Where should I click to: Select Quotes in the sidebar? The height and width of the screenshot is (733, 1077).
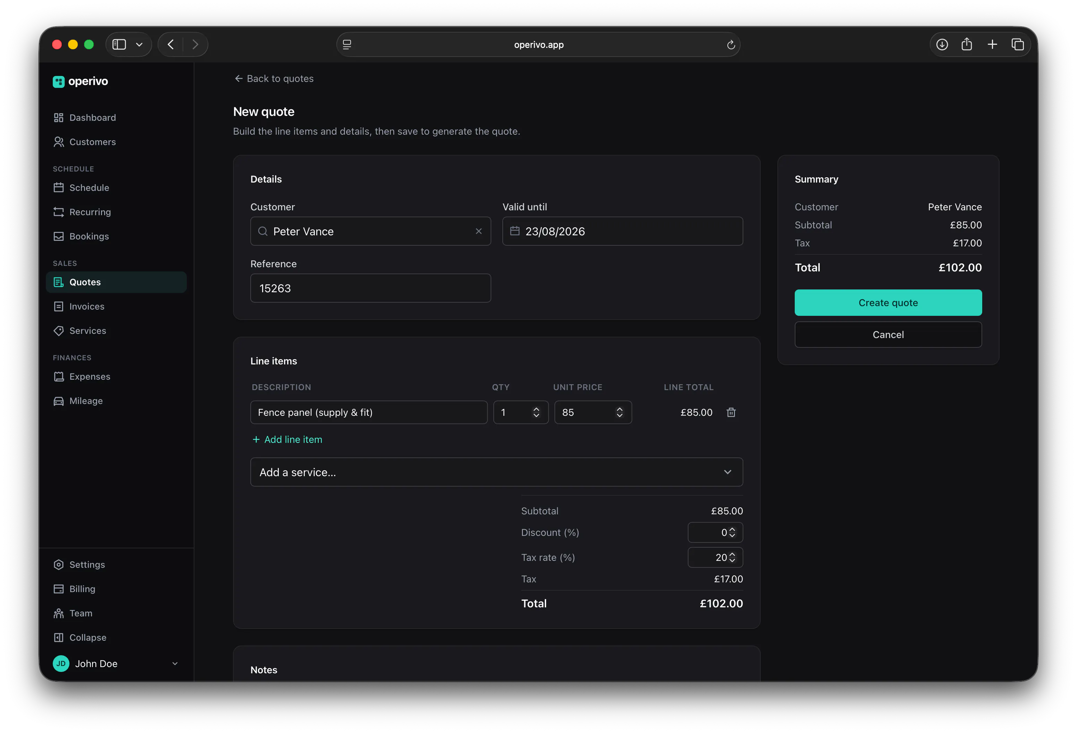click(116, 282)
